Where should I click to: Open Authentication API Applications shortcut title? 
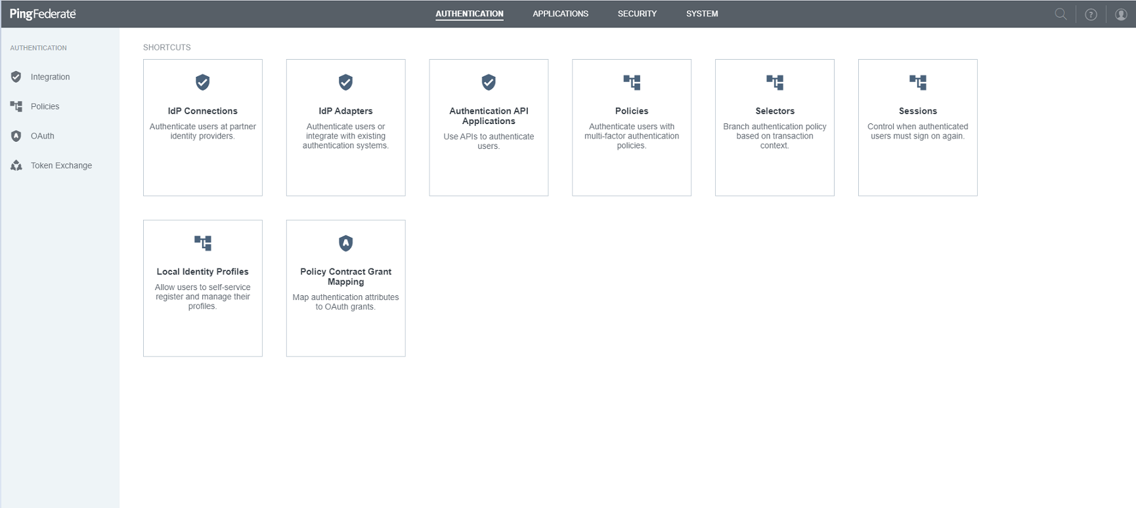point(489,116)
